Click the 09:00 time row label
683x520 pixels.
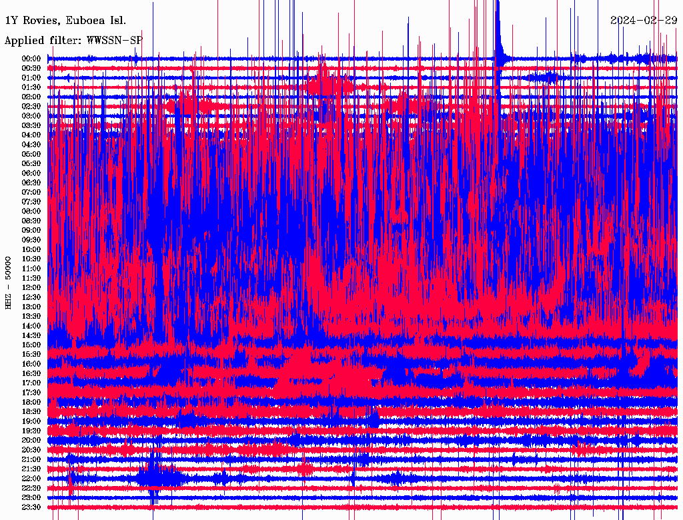[31, 230]
